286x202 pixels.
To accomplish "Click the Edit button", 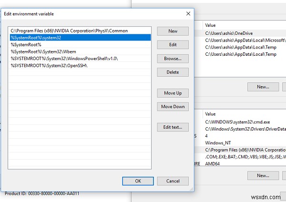I will tap(173, 45).
